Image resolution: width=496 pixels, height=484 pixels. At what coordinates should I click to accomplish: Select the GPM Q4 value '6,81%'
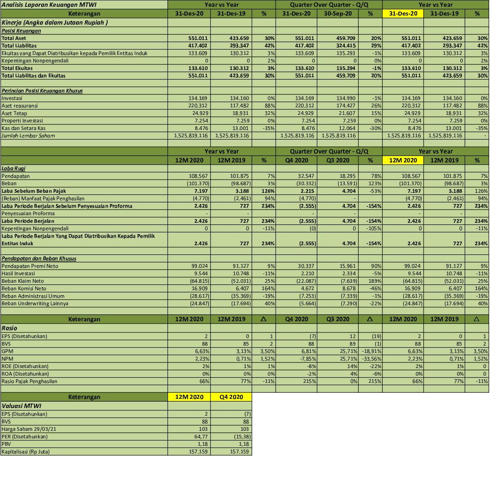pyautogui.click(x=308, y=351)
